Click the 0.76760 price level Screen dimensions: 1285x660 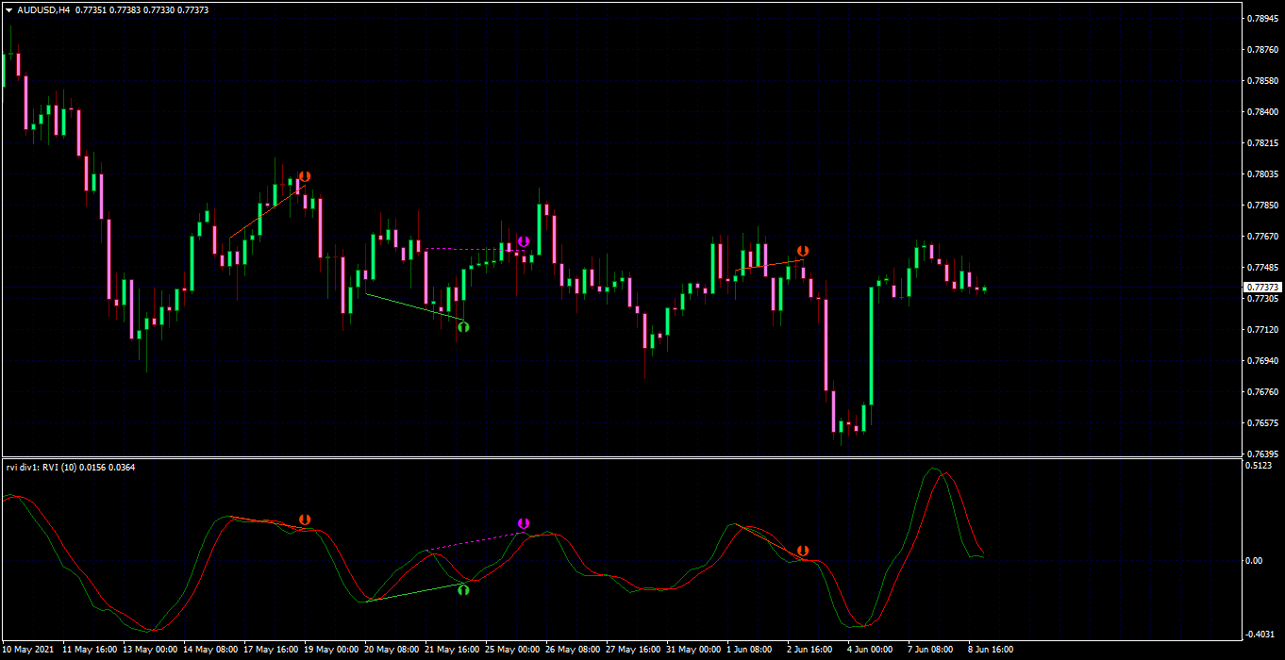(1262, 392)
